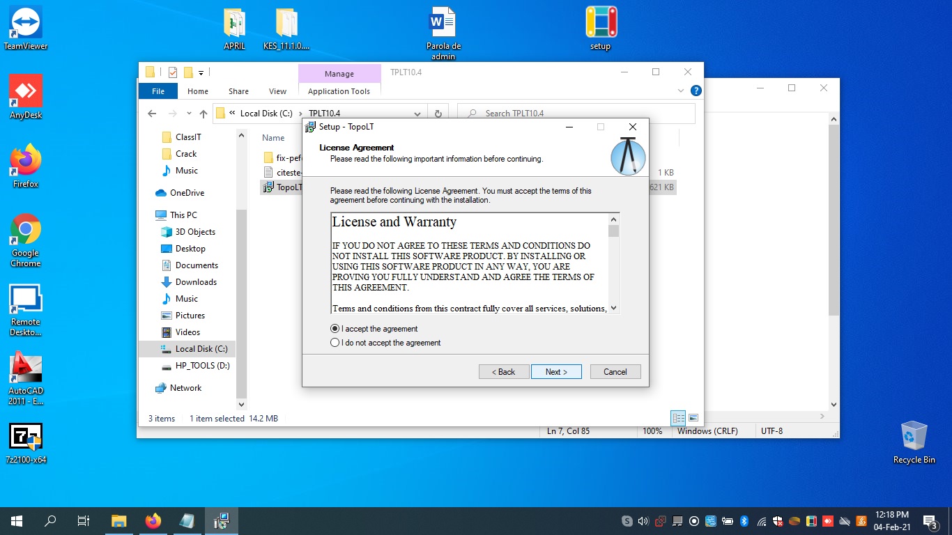This screenshot has width=952, height=535.
Task: Select "I accept the agreement" option
Action: coord(335,329)
